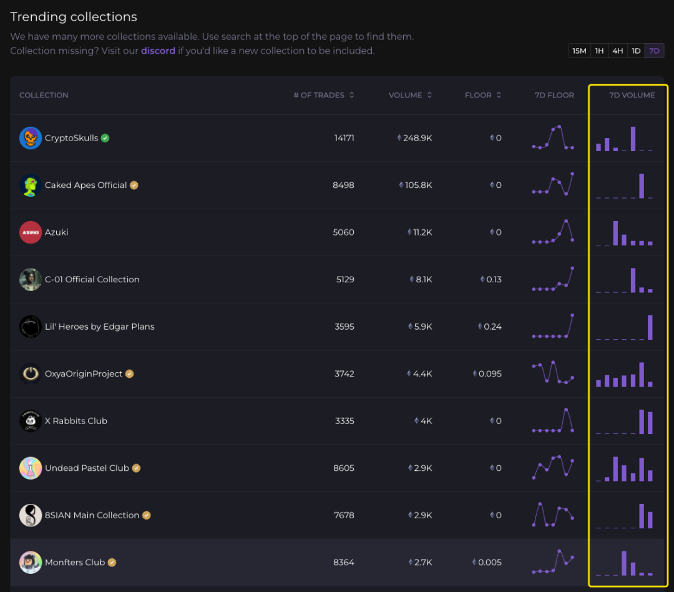The width and height of the screenshot is (674, 592).
Task: Click the CryptoSkulls 7D floor sparkline
Action: coord(553,137)
